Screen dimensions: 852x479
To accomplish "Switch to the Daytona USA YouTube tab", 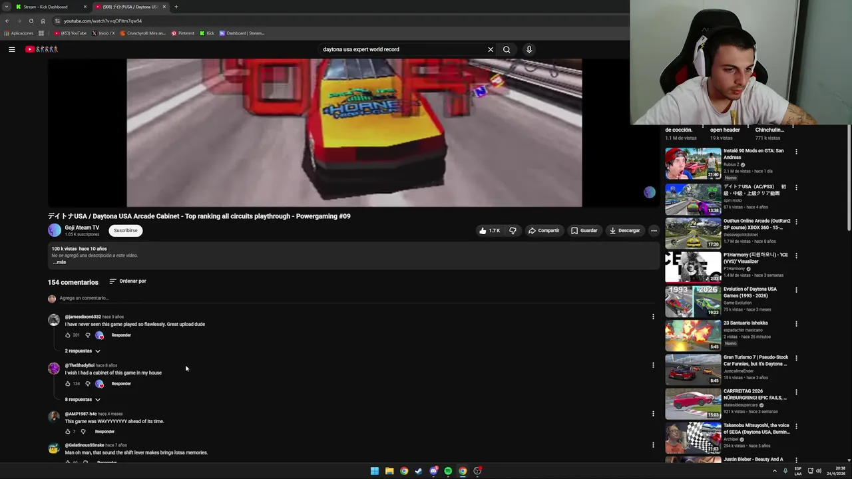I will coord(130,7).
